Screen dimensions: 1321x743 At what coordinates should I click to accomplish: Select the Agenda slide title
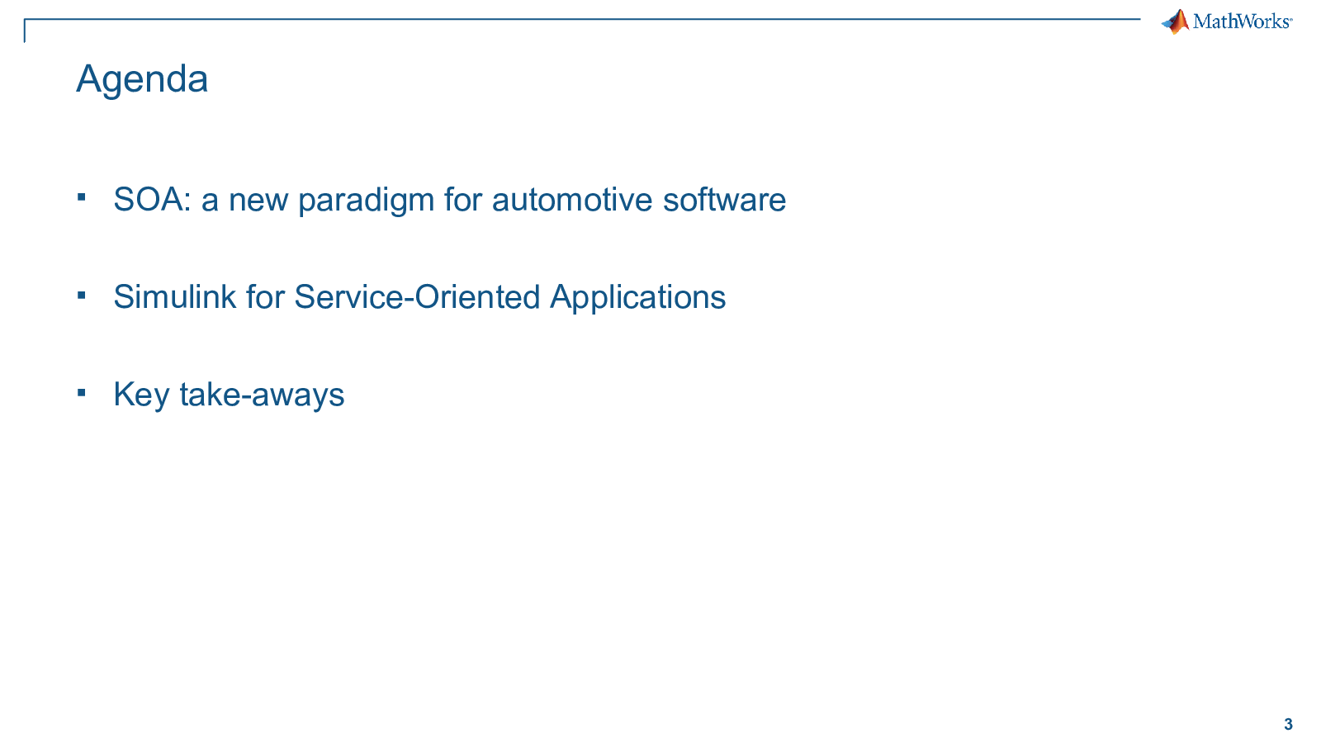[x=142, y=79]
